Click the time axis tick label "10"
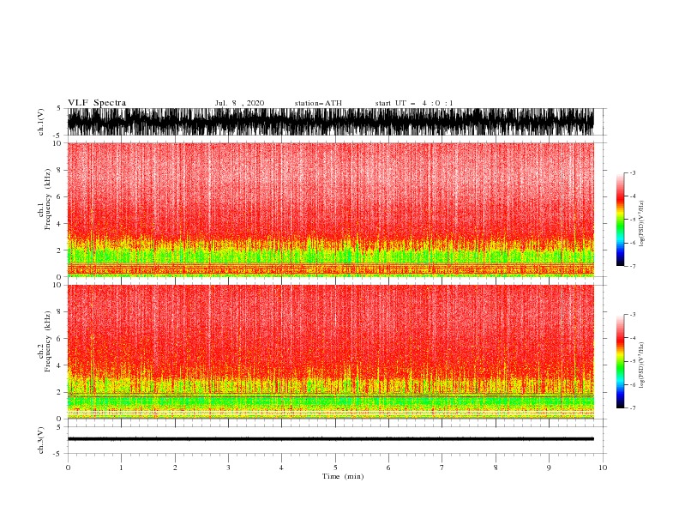This screenshot has height=525, width=679. point(603,468)
